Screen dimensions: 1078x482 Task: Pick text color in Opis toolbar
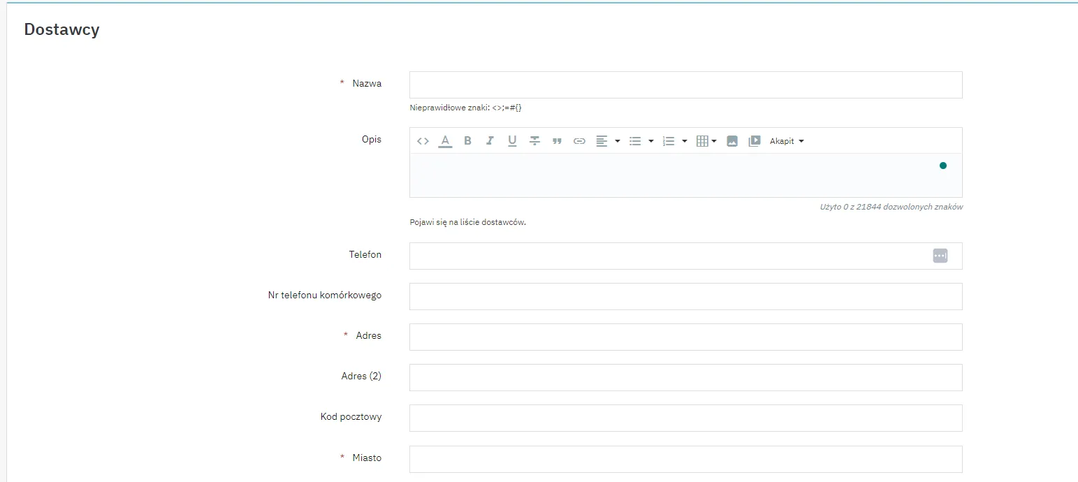coord(445,141)
